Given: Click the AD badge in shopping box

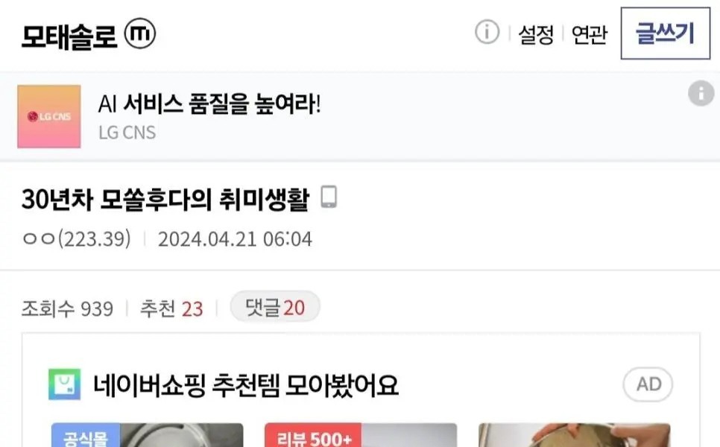Looking at the screenshot, I should pyautogui.click(x=648, y=384).
